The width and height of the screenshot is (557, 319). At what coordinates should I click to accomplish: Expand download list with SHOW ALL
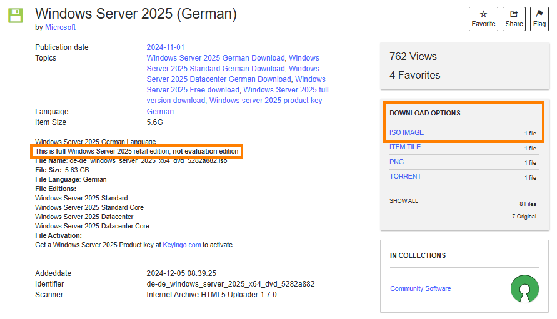click(404, 201)
